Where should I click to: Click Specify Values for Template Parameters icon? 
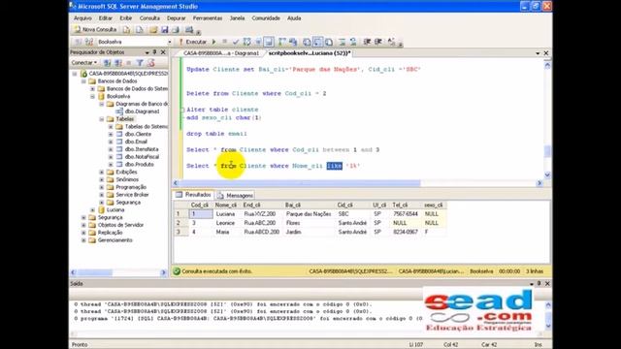pos(391,42)
